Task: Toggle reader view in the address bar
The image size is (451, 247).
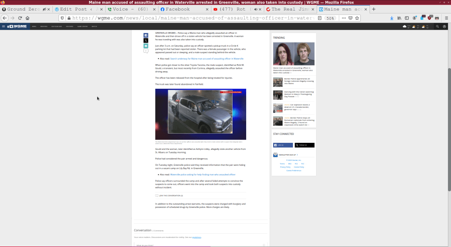Action: 320,18
